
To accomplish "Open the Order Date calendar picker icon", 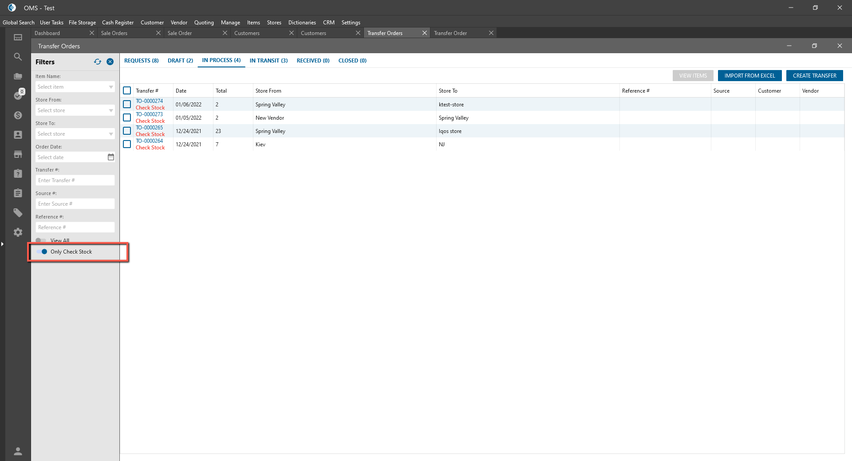I will click(x=111, y=157).
